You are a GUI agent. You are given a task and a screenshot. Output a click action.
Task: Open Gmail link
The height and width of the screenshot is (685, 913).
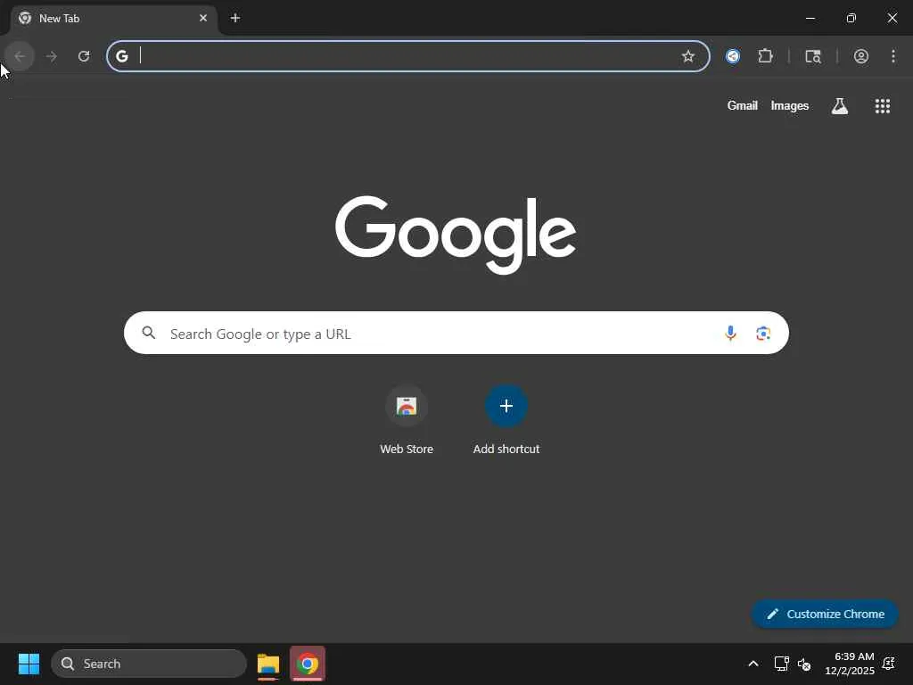[x=742, y=105]
